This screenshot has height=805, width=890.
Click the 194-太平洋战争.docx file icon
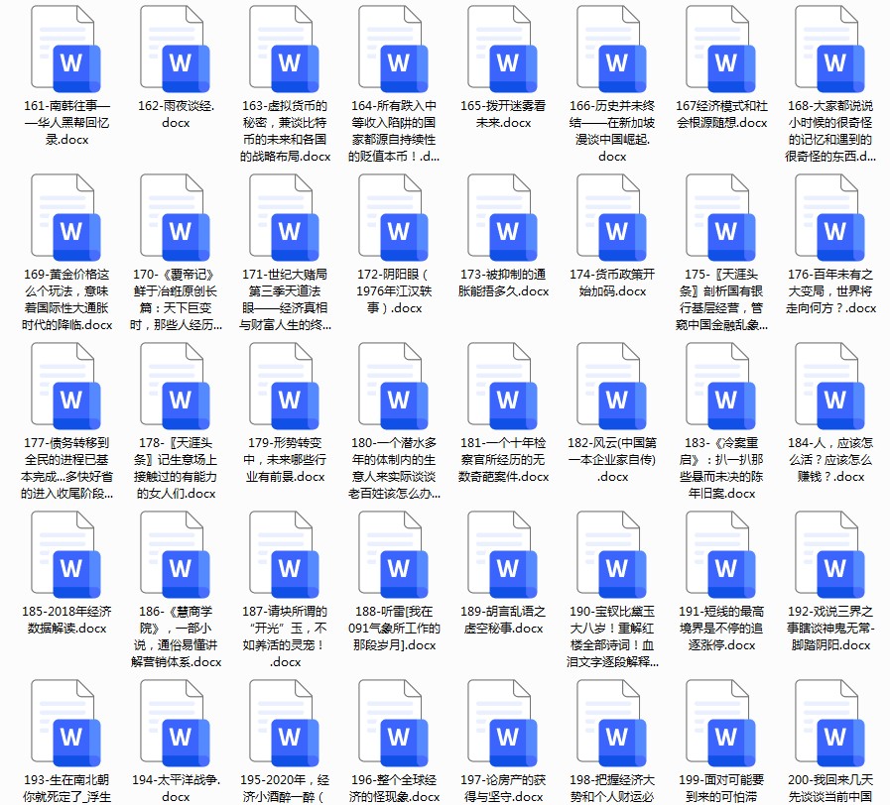click(x=176, y=723)
